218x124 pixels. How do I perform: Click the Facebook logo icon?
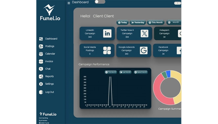(x=179, y=50)
